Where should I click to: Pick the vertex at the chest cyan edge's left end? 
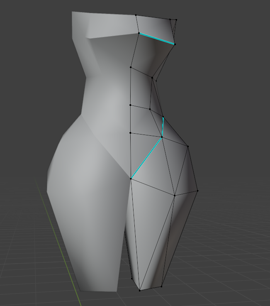[139, 33]
